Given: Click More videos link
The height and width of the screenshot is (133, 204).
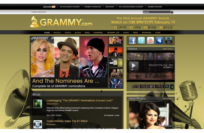Looking at the screenshot, I should (169, 49).
